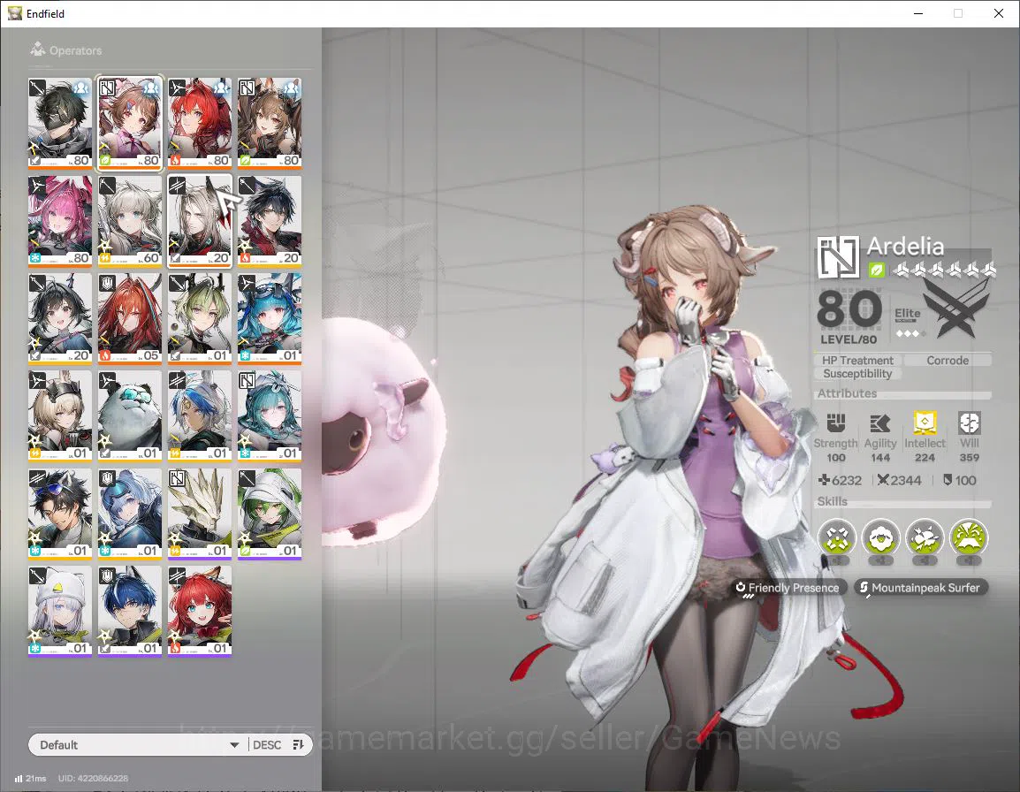Choose the spiky white creature operator
This screenshot has height=792, width=1020.
pos(200,514)
